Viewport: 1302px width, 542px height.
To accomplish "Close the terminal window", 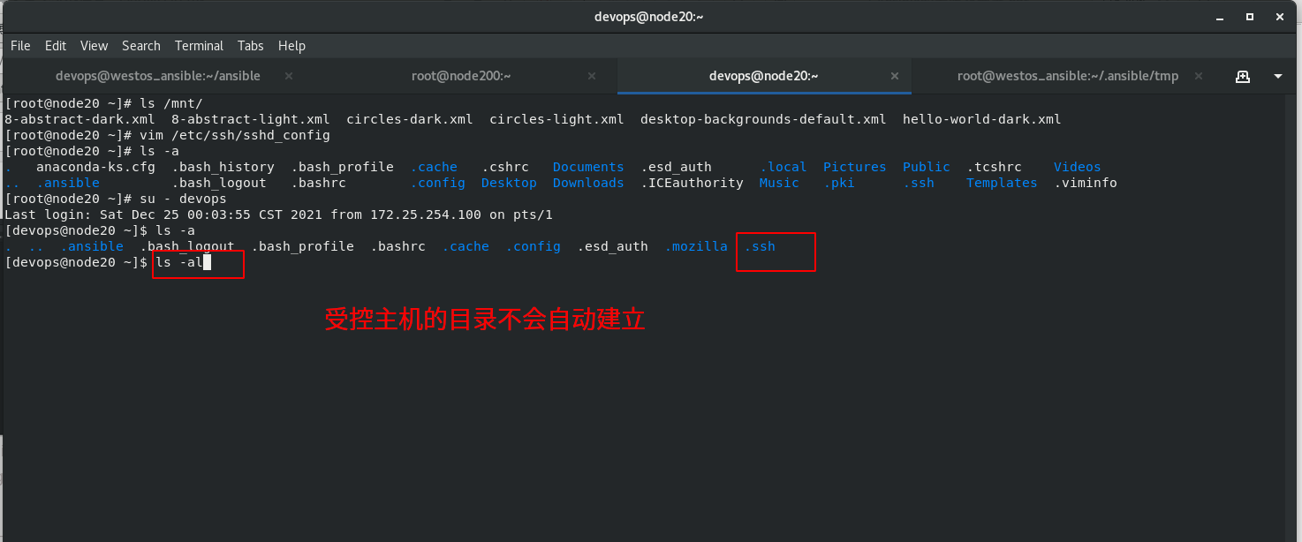I will [x=1278, y=17].
